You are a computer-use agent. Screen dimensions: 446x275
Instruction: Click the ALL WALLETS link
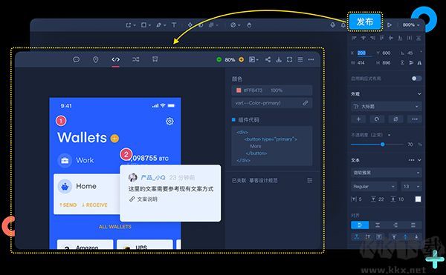coord(115,227)
